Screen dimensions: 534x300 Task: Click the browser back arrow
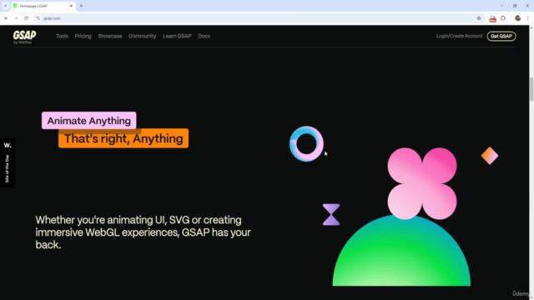click(x=6, y=18)
